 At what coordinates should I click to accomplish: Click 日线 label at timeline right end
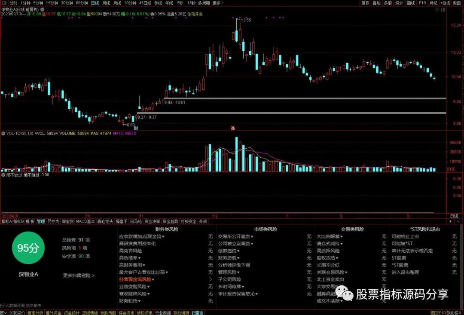(x=454, y=216)
